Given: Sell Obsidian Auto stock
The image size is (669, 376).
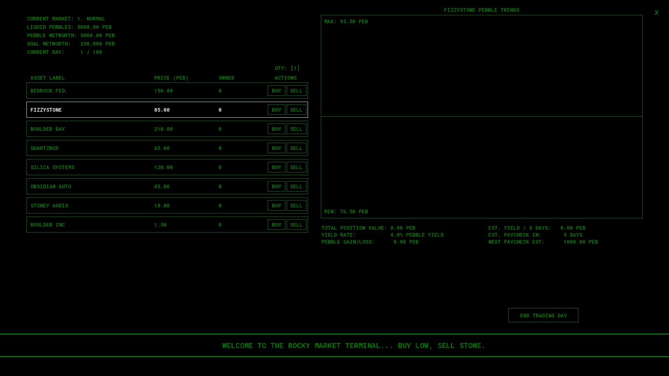Looking at the screenshot, I should 296,186.
